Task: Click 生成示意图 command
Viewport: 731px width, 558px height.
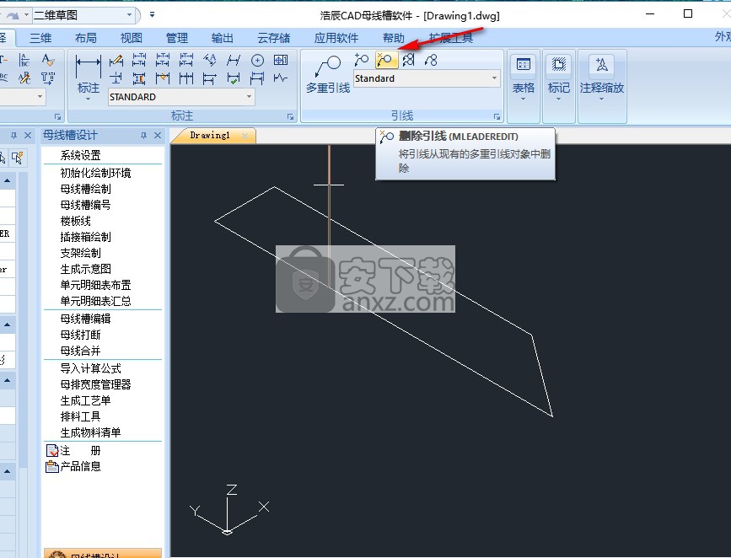Action: tap(85, 269)
